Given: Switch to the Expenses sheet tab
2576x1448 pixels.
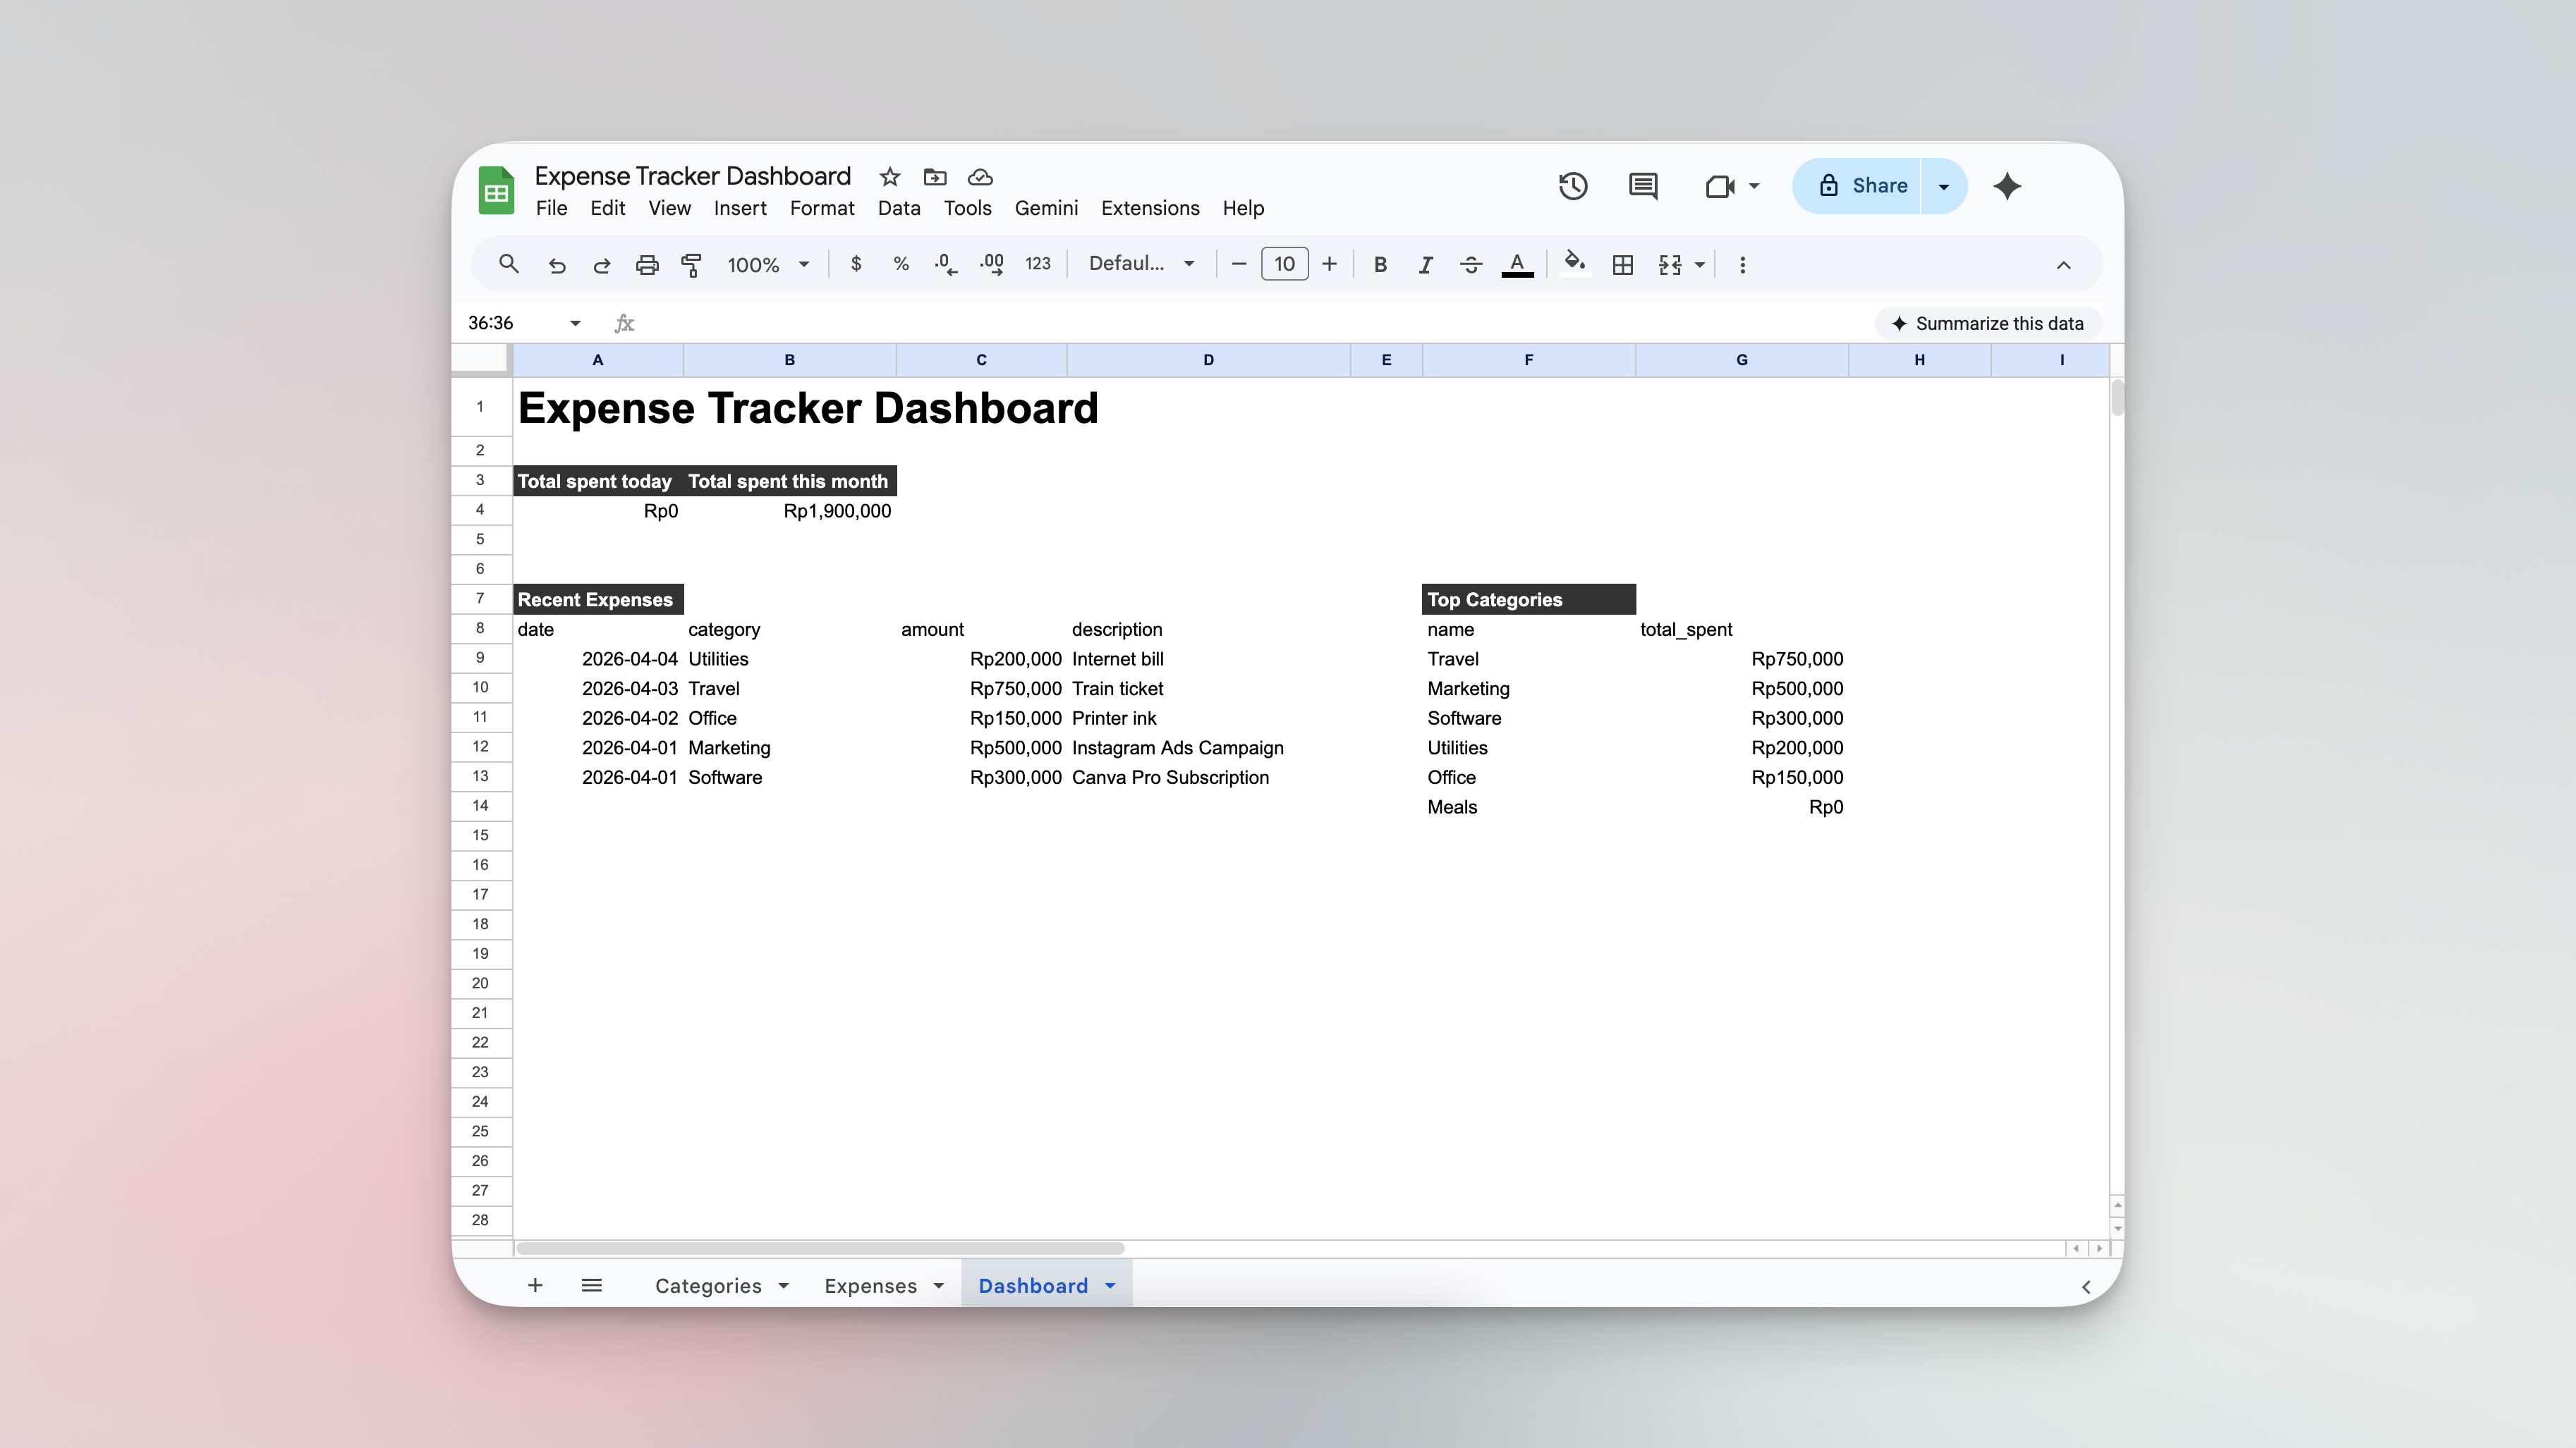Looking at the screenshot, I should click(x=870, y=1286).
